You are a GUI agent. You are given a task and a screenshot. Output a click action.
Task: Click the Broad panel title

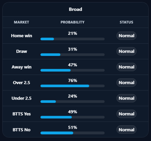(x=75, y=9)
